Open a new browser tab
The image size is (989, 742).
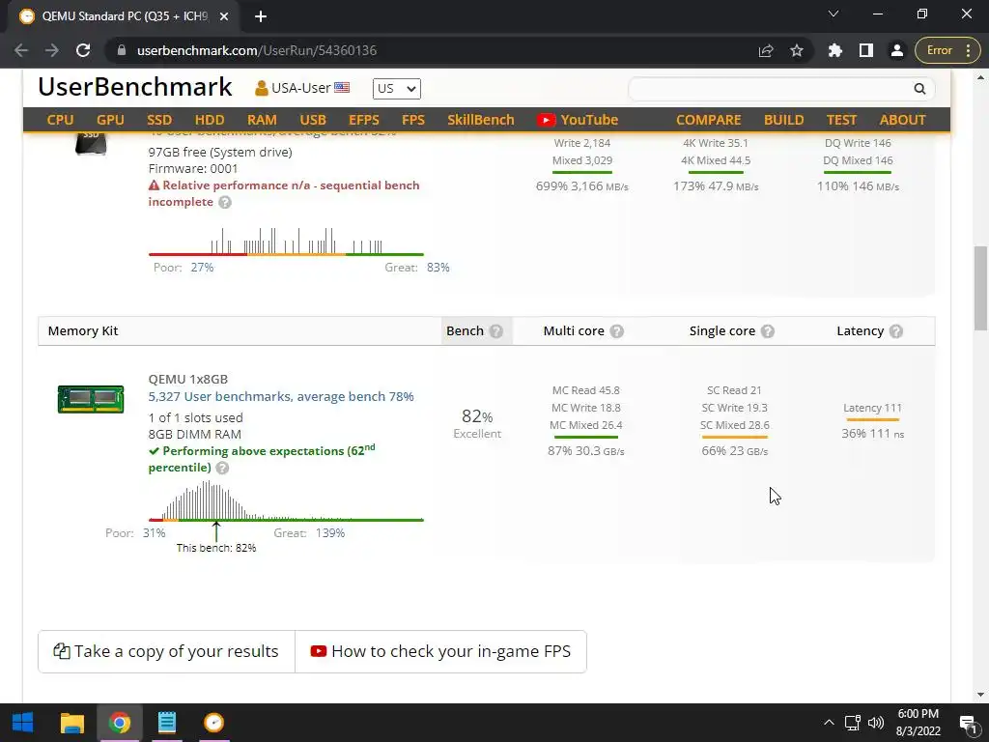click(261, 16)
